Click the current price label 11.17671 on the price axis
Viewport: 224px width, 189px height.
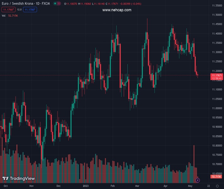point(217,75)
